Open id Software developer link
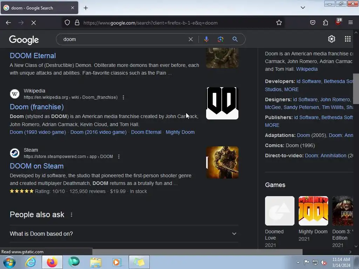The width and height of the screenshot is (359, 269). [309, 81]
